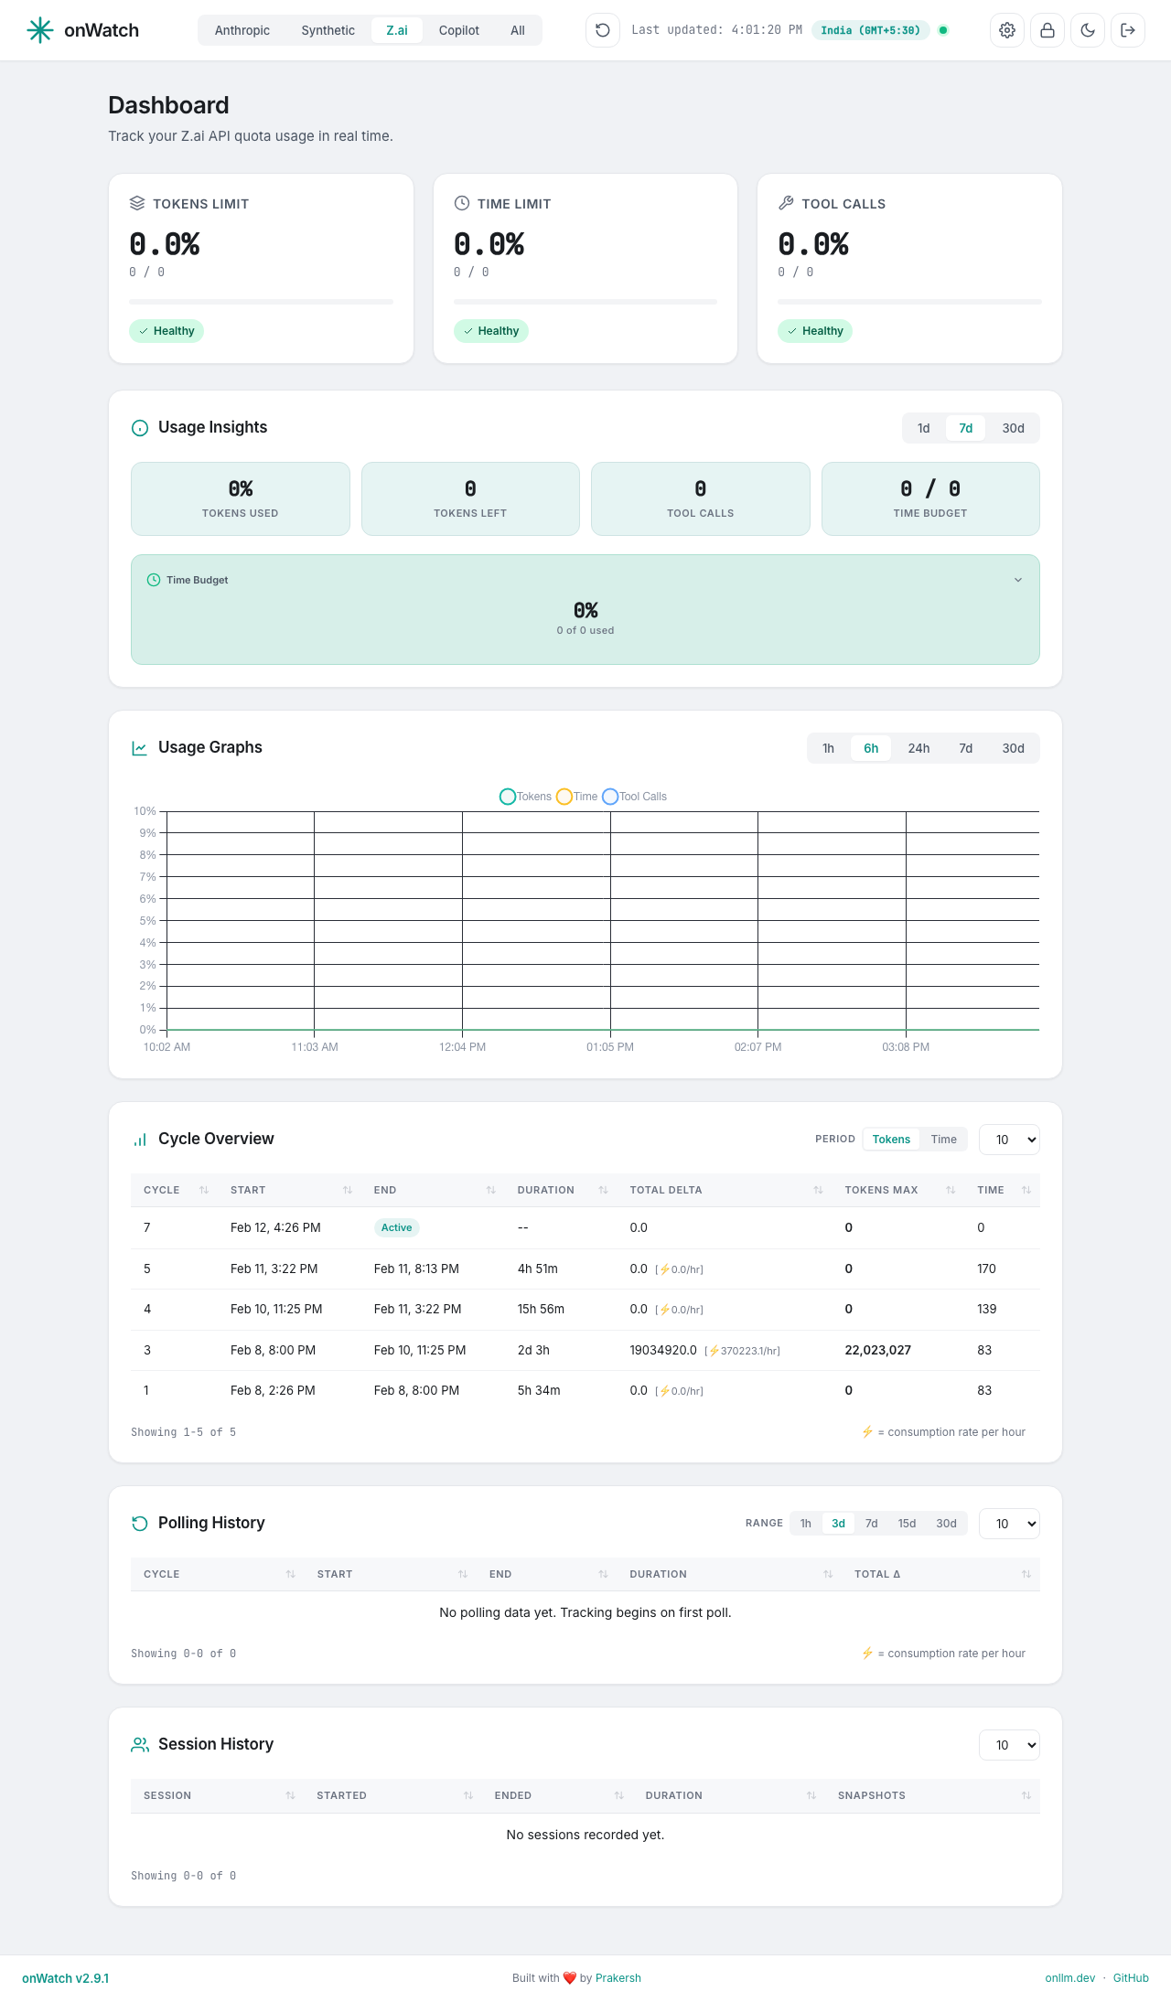Toggle dark mode with moon icon
Screen dimensions: 1171x2002
coord(1088,30)
